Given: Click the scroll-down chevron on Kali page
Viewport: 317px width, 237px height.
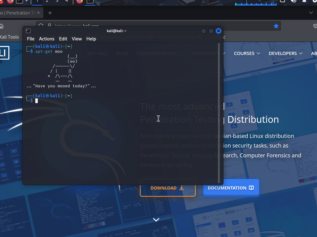Looking at the screenshot, I should [156, 219].
